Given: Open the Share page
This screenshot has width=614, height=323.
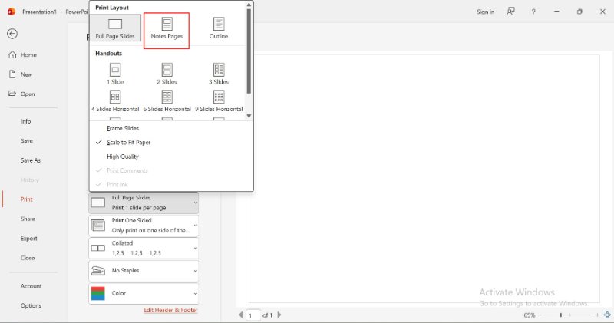Looking at the screenshot, I should click(x=28, y=219).
